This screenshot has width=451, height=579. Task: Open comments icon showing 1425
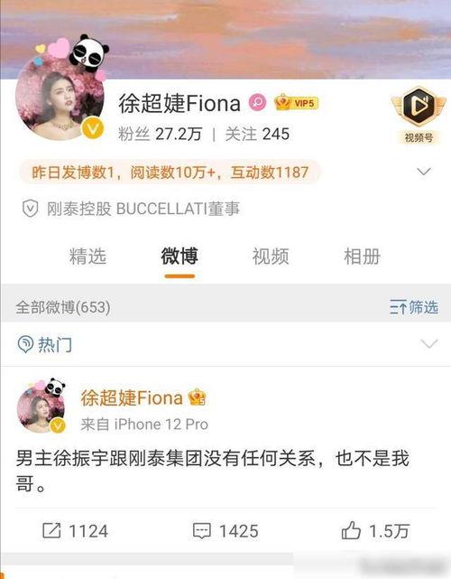point(202,531)
